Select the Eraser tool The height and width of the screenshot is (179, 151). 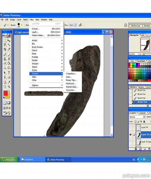point(5,63)
